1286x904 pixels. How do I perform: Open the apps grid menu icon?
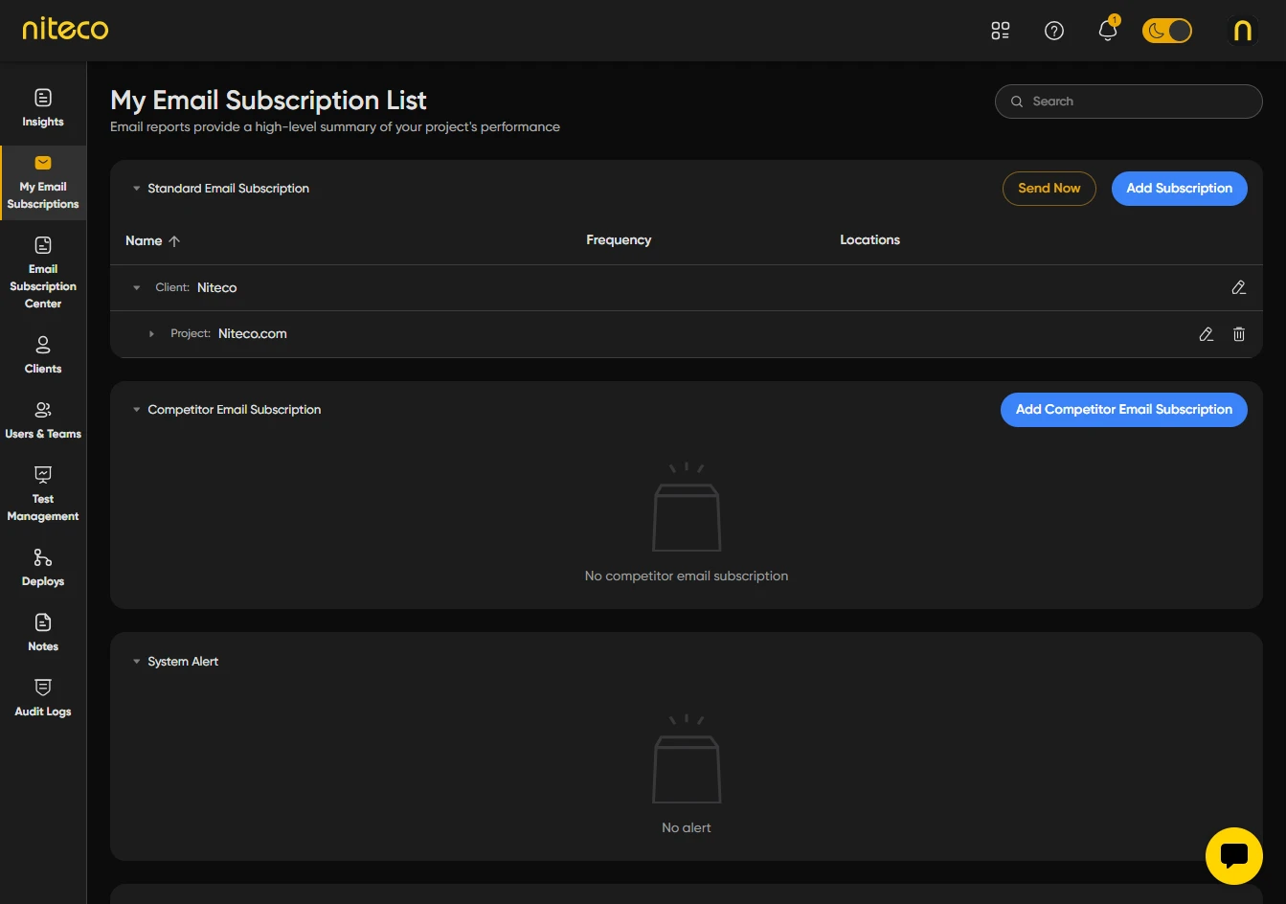click(x=1001, y=31)
